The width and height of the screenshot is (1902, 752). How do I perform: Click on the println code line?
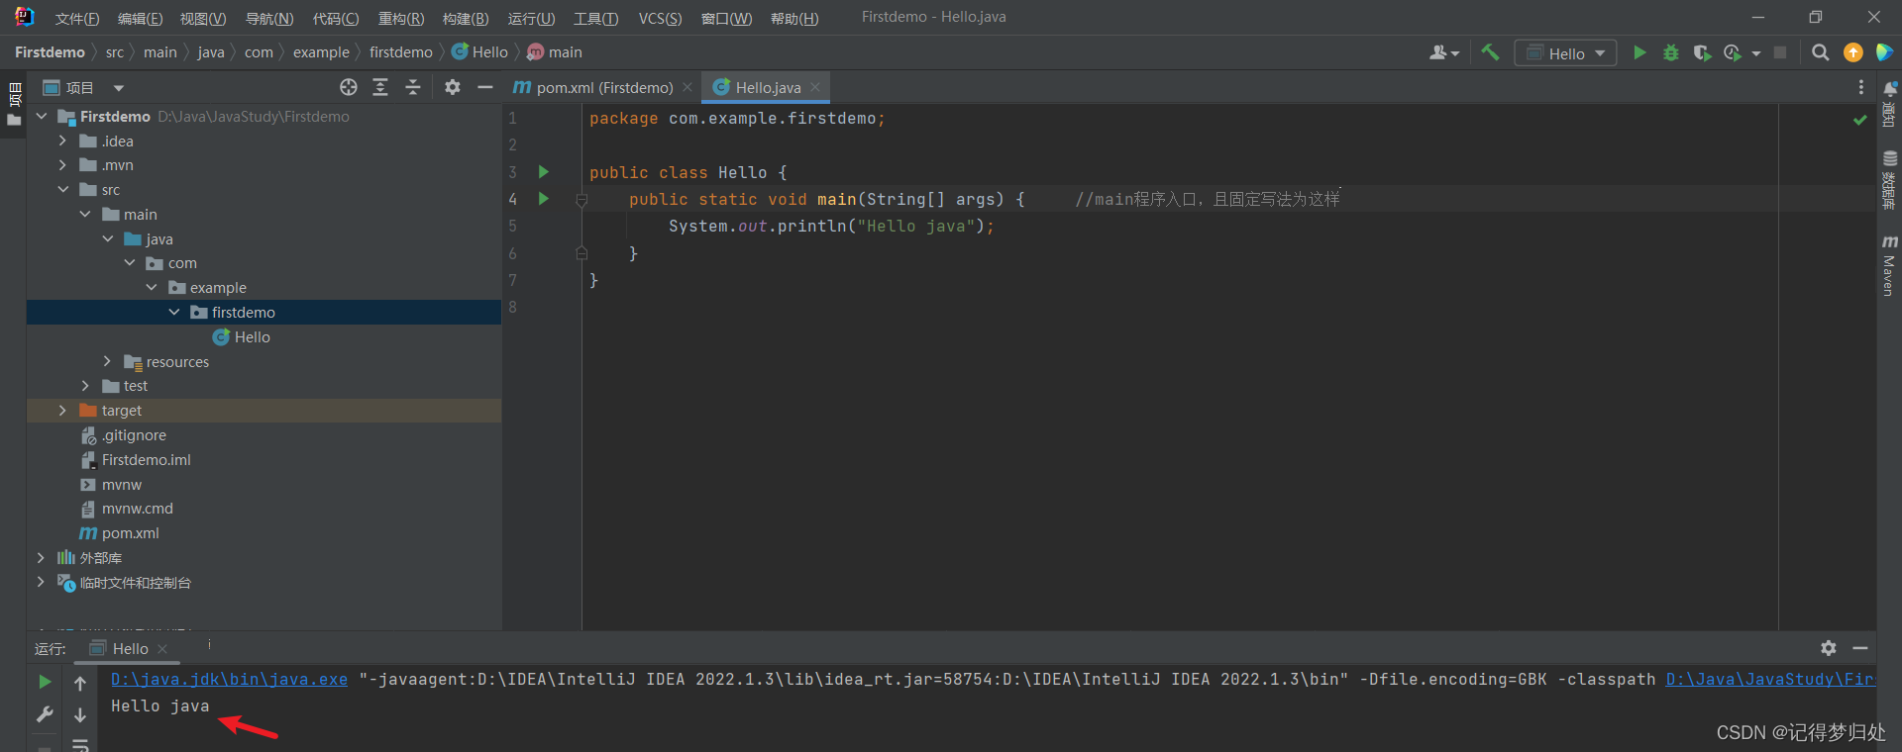point(830,227)
